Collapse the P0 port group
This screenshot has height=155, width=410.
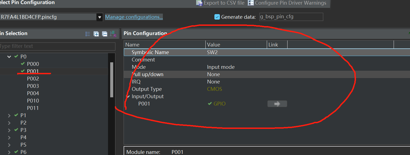(x=9, y=57)
